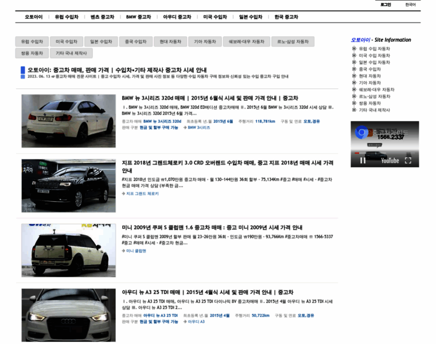Click the 유럽 수입차 category button

[x=32, y=42]
